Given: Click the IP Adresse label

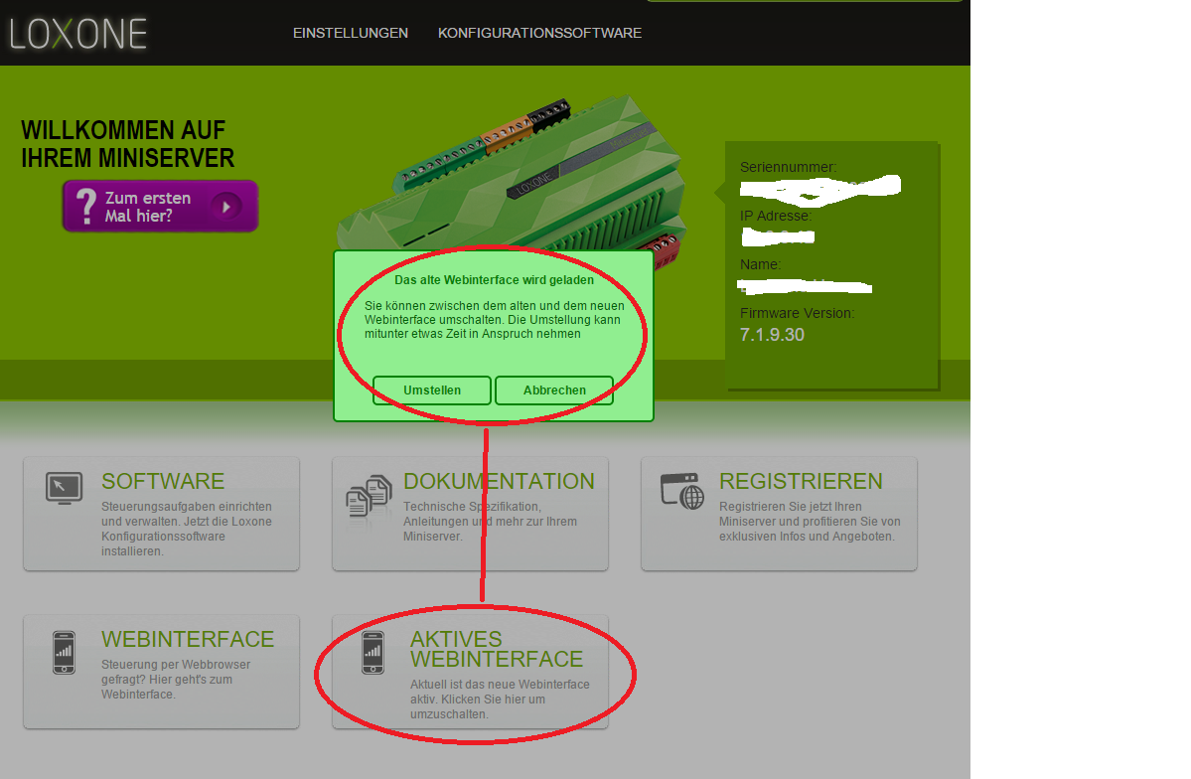Looking at the screenshot, I should [776, 216].
